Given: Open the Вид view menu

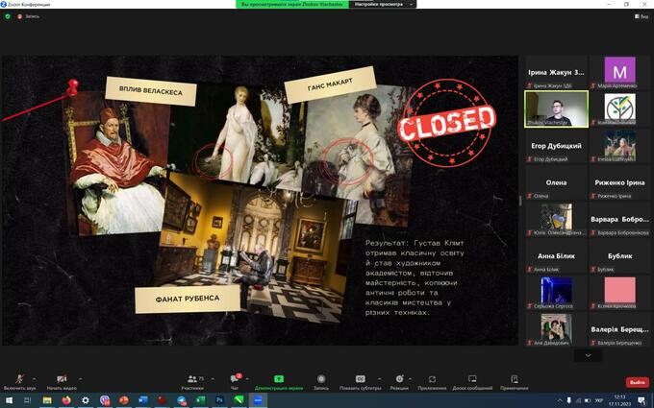Looking at the screenshot, I should pos(641,16).
